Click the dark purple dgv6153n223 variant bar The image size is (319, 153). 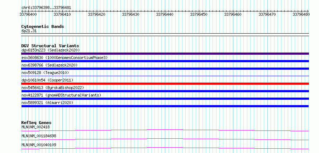(165, 54)
